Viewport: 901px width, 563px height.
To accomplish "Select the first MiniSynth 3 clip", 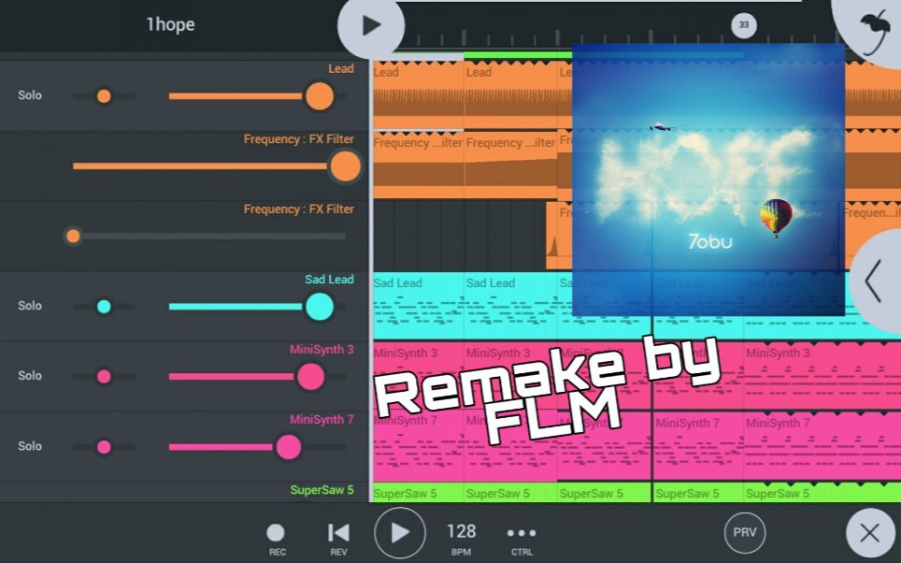I will tap(419, 376).
